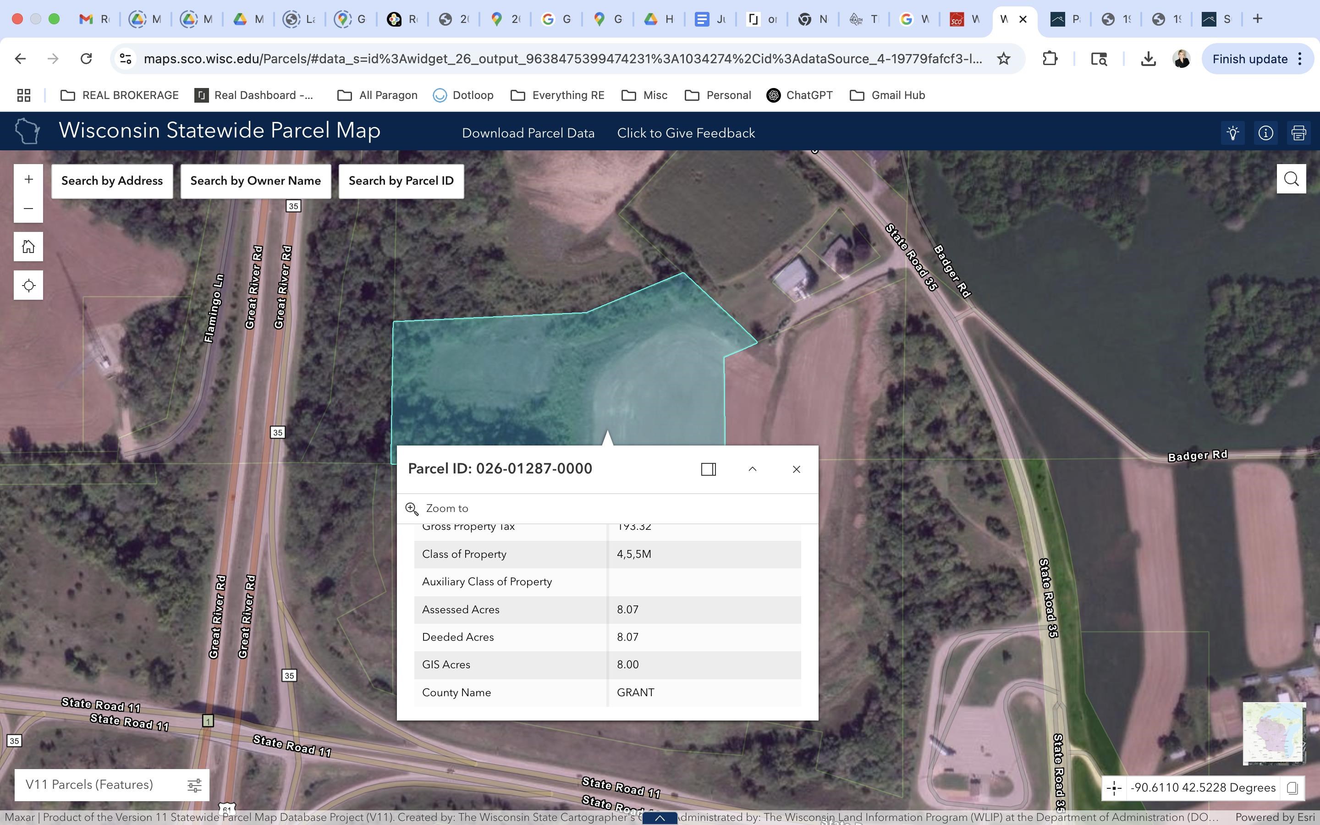This screenshot has height=825, width=1320.
Task: Open the info icon in header
Action: click(x=1265, y=132)
